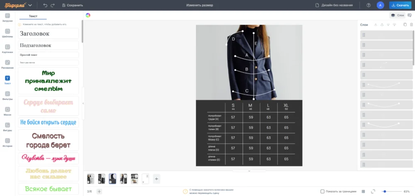Delete layer with the trash icon
Screen dimensions: 415x196
point(411,25)
